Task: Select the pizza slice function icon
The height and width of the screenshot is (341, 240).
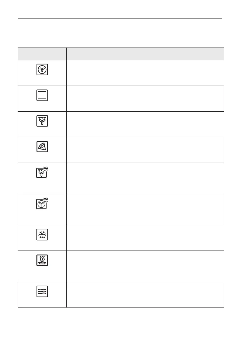Action: pos(42,147)
